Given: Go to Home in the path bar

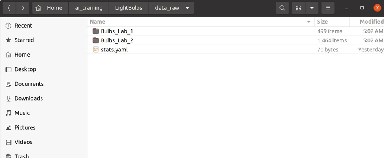Looking at the screenshot, I should [x=50, y=8].
